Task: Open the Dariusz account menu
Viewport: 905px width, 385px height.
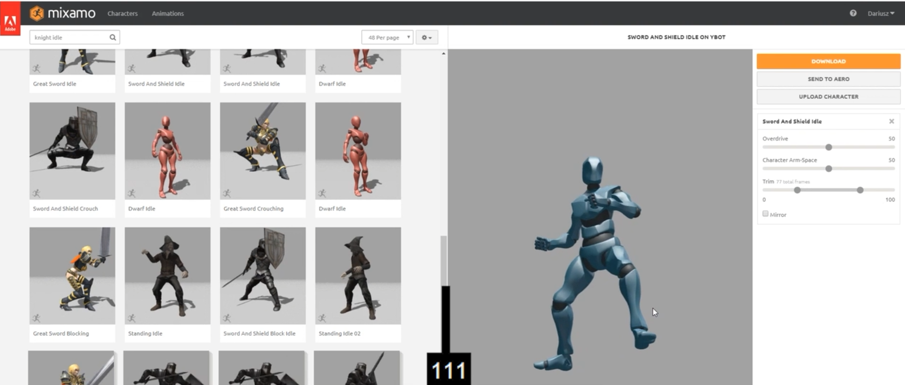Action: pos(881,13)
